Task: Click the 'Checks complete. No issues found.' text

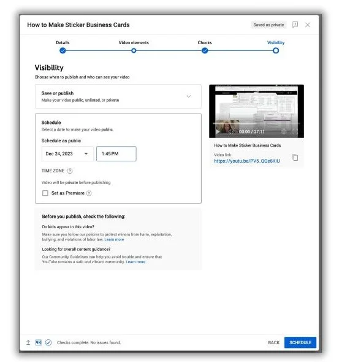Action: click(89, 342)
